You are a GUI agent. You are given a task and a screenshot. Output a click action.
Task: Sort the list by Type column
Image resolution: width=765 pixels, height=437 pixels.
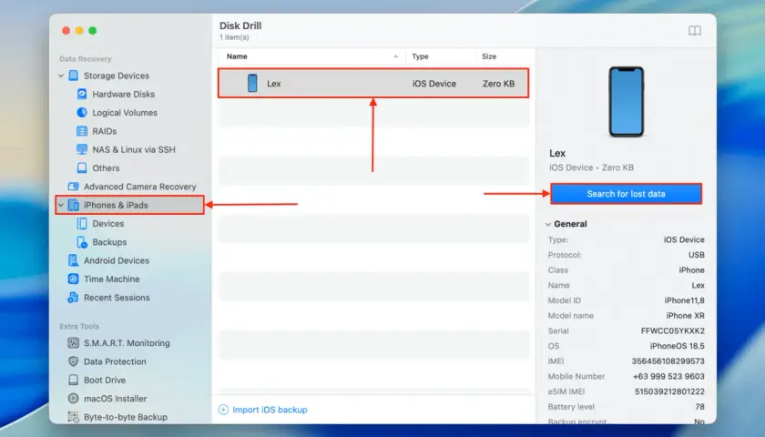coord(420,56)
